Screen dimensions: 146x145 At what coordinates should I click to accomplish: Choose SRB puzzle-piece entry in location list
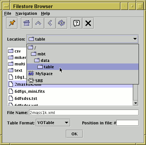[x=83, y=81]
